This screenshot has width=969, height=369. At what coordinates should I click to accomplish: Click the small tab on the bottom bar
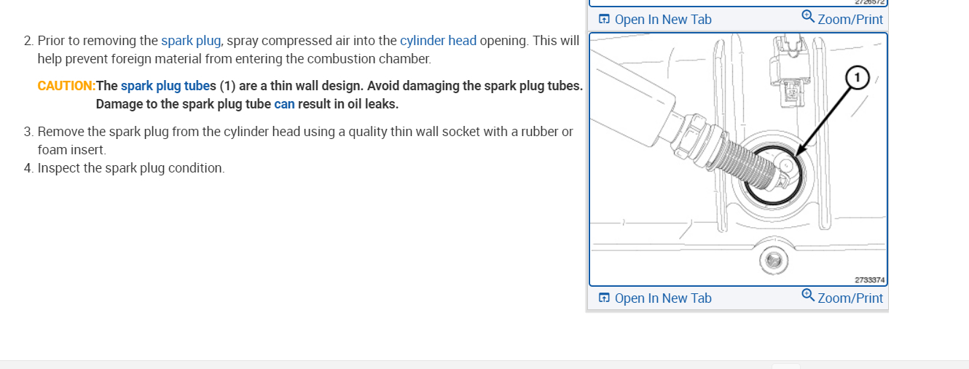pos(786,366)
